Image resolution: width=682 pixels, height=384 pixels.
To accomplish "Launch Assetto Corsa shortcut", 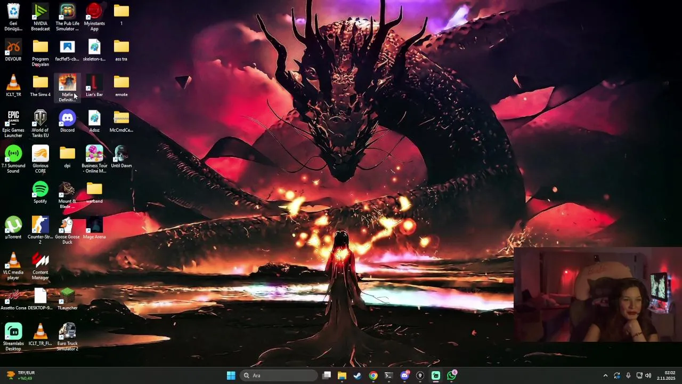I will [13, 299].
